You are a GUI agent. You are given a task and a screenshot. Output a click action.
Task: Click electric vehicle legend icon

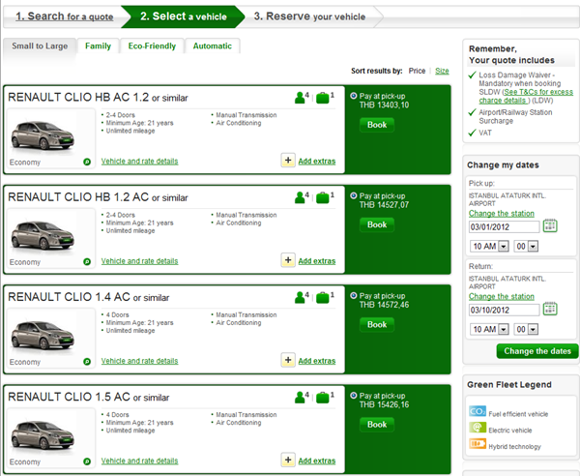point(478,428)
